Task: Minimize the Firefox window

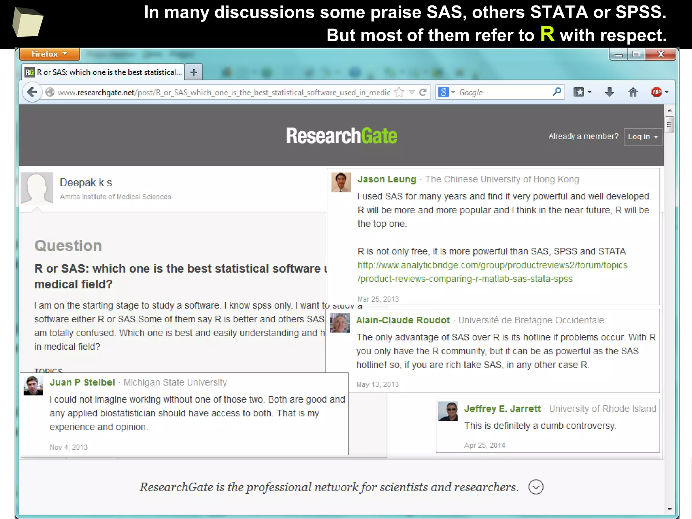Action: (619, 54)
